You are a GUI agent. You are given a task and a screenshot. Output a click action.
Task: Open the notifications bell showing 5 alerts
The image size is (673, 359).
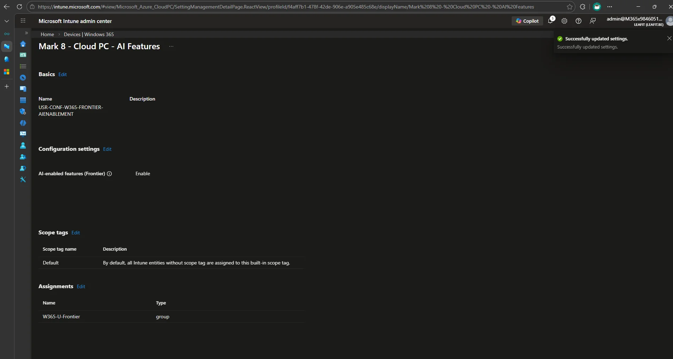click(550, 21)
